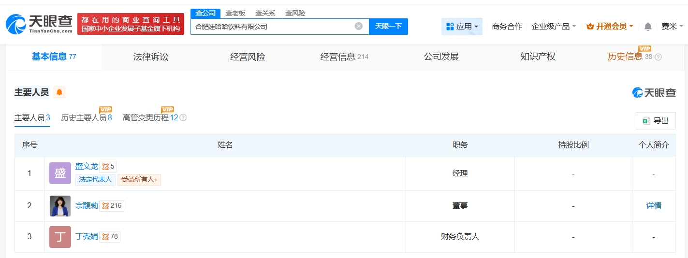Click the notification bell in header
Viewport: 688px width, 258px height.
click(648, 27)
